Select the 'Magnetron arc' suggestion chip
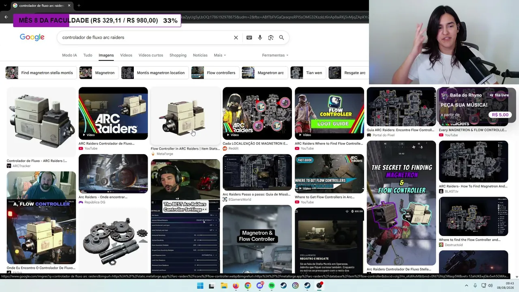Image resolution: width=519 pixels, height=292 pixels. [264, 73]
